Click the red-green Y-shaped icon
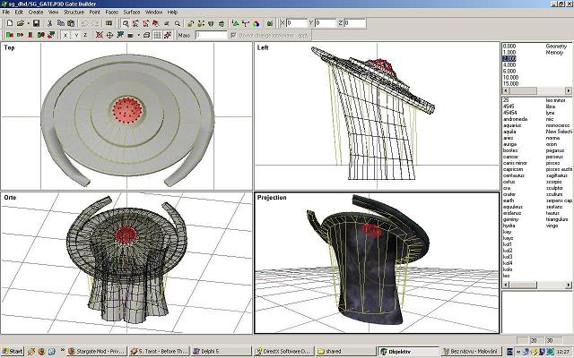This screenshot has height=358, width=574. 246,23
